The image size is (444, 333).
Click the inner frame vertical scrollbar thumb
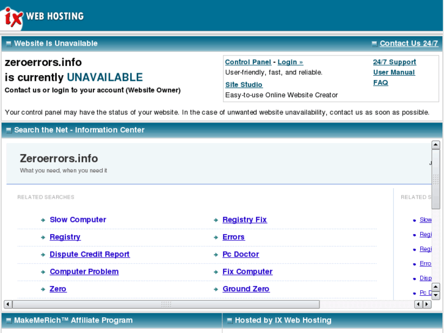click(x=435, y=179)
